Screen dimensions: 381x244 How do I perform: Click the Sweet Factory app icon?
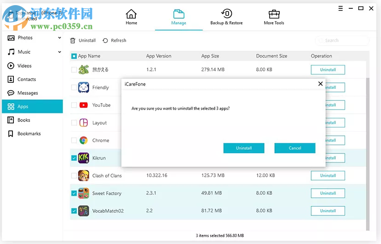pos(84,193)
